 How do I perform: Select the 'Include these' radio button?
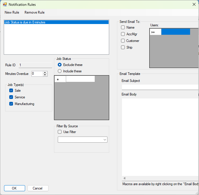[x=60, y=71]
